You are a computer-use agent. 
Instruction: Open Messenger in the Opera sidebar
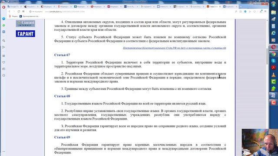4,19
